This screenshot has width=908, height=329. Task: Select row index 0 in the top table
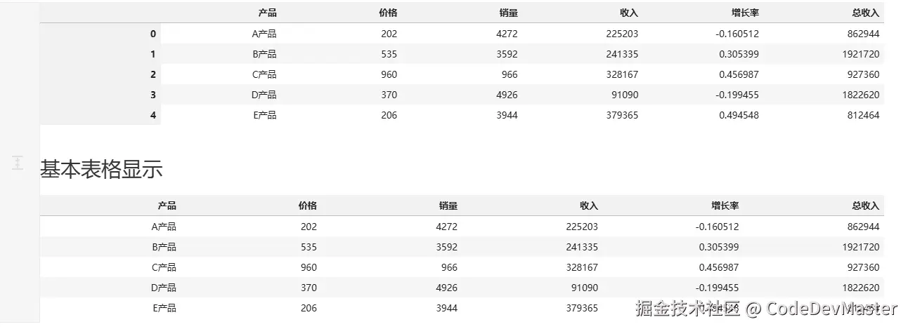click(x=153, y=34)
